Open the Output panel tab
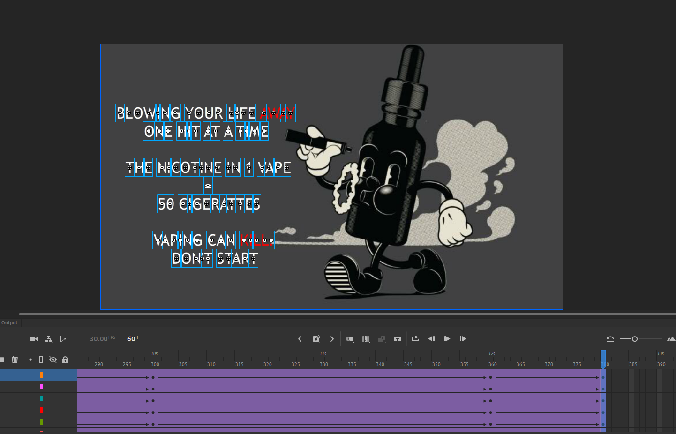The width and height of the screenshot is (676, 434). tap(9, 323)
